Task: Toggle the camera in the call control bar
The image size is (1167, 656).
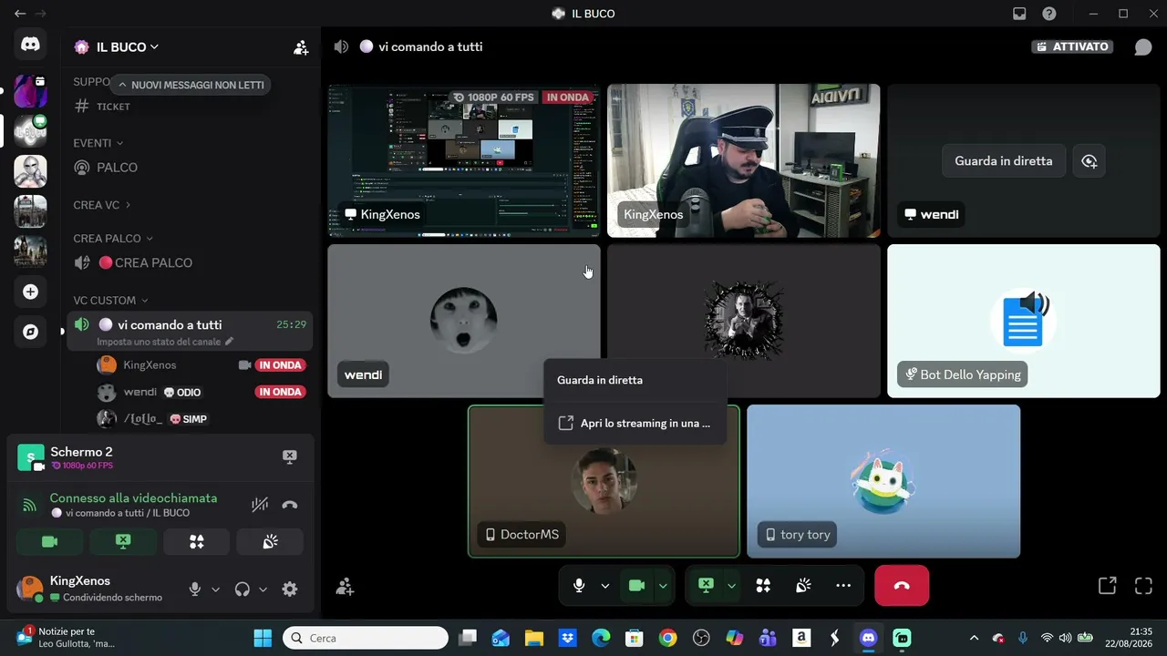Action: [x=637, y=586]
